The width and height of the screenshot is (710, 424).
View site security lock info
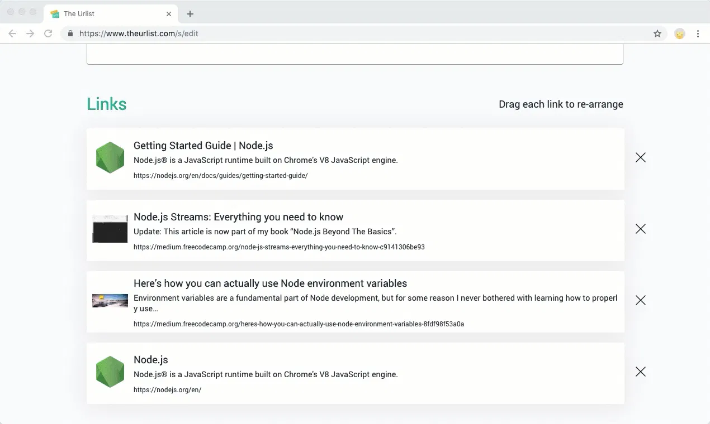coord(70,33)
